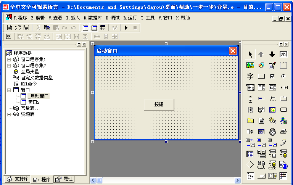Open the E.编辑 menu
The image size is (293, 185).
(38, 18)
